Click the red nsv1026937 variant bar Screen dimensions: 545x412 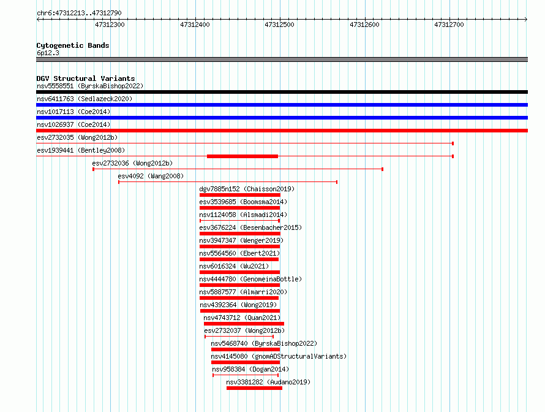tap(282, 131)
